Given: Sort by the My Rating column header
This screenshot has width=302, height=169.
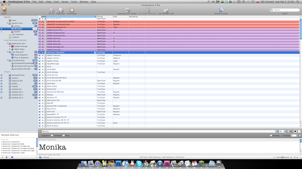Looking at the screenshot, I should (x=137, y=17).
